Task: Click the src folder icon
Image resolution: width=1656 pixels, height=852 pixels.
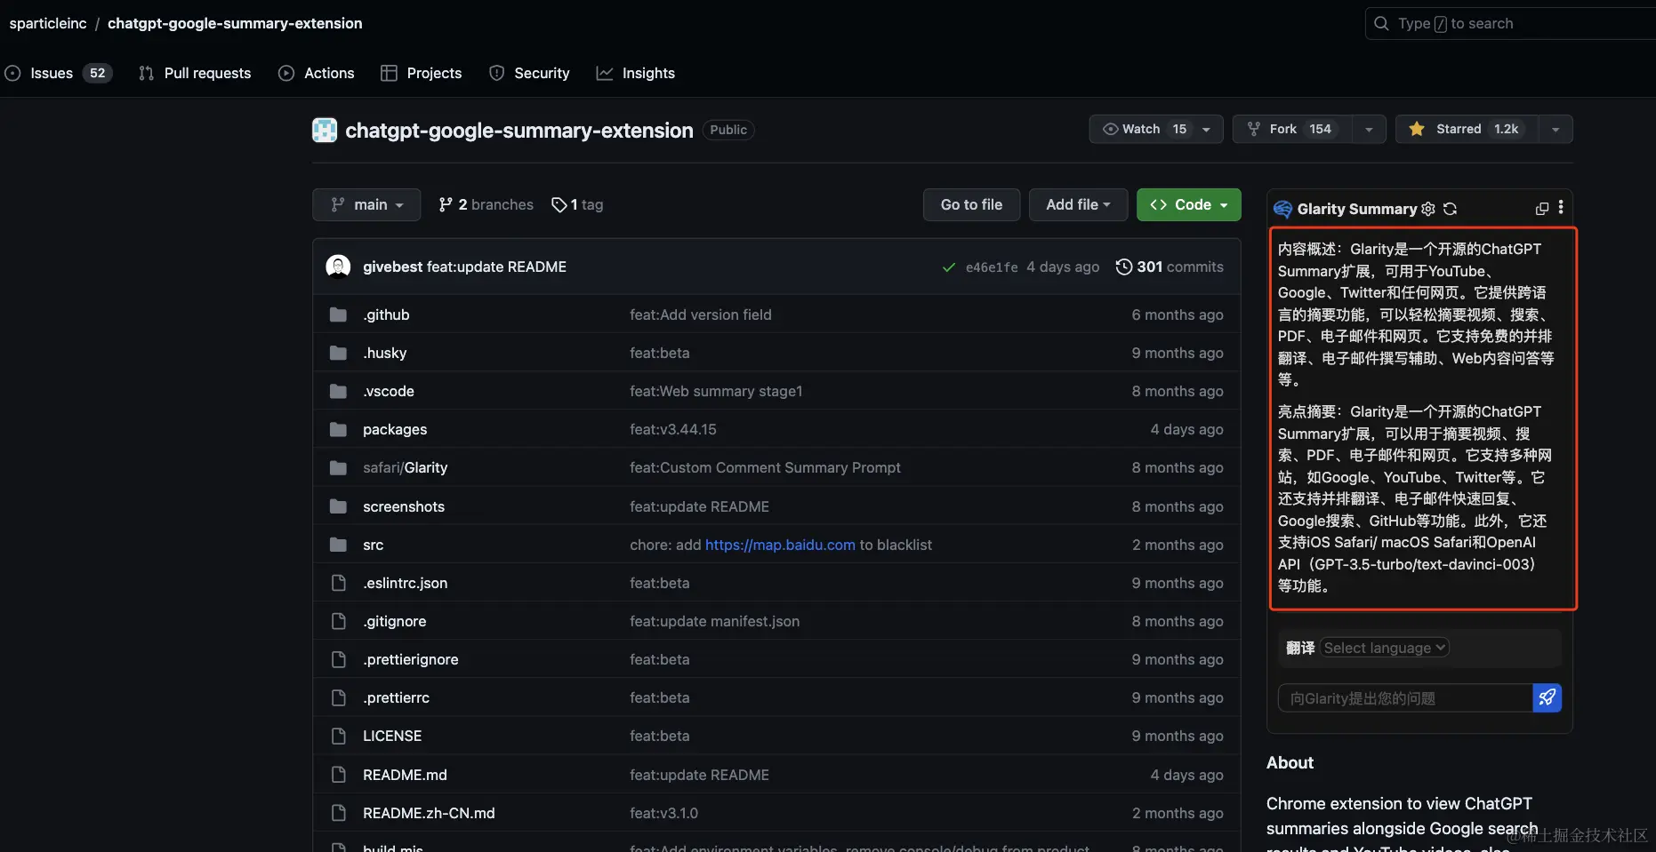Action: pos(338,545)
